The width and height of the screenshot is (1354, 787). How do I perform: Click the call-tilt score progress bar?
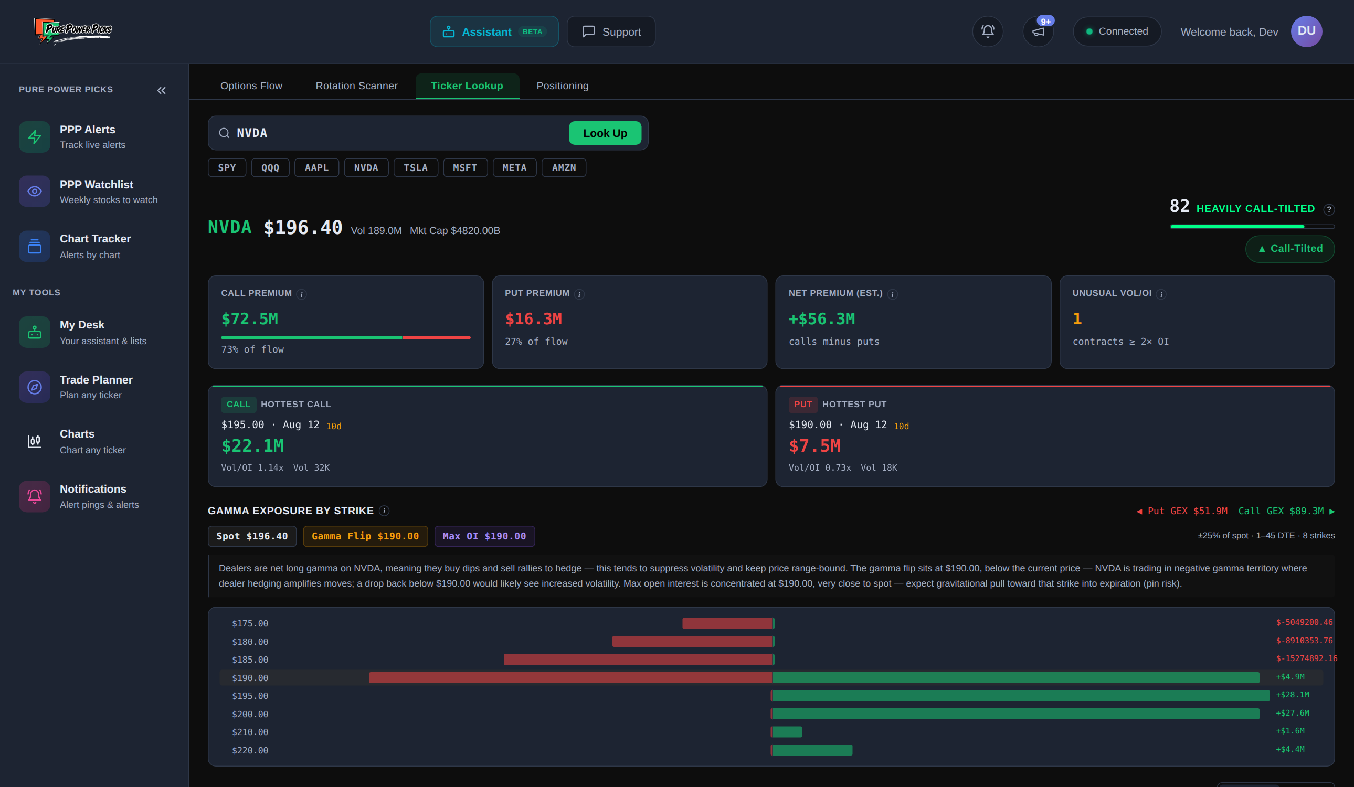1252,227
